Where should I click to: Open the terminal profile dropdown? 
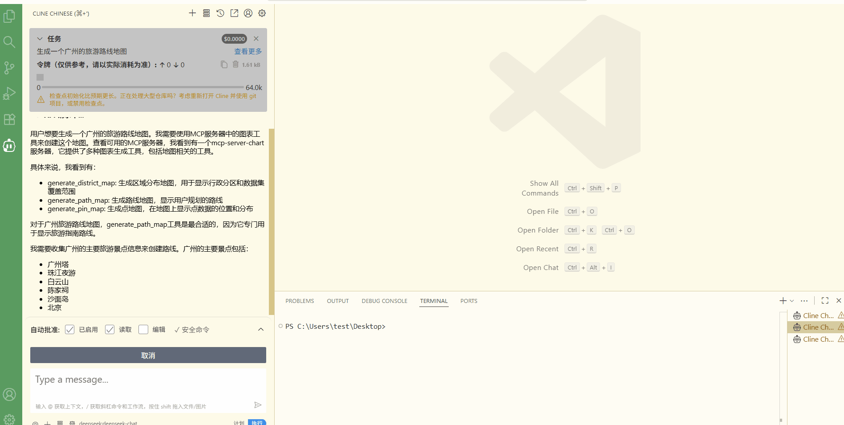pos(791,301)
